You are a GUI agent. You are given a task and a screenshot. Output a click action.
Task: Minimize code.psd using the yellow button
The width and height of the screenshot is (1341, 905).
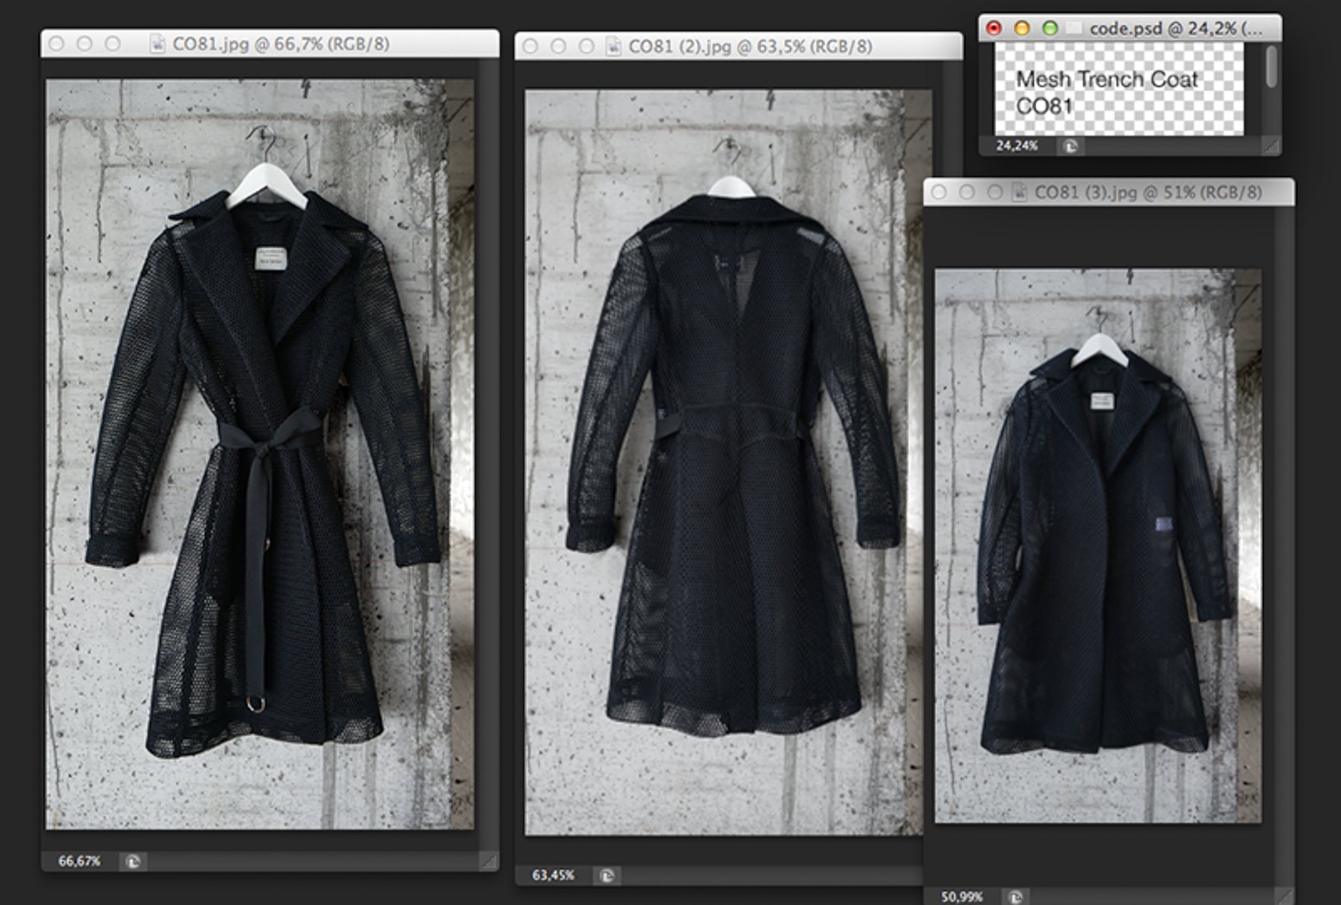tap(1022, 28)
